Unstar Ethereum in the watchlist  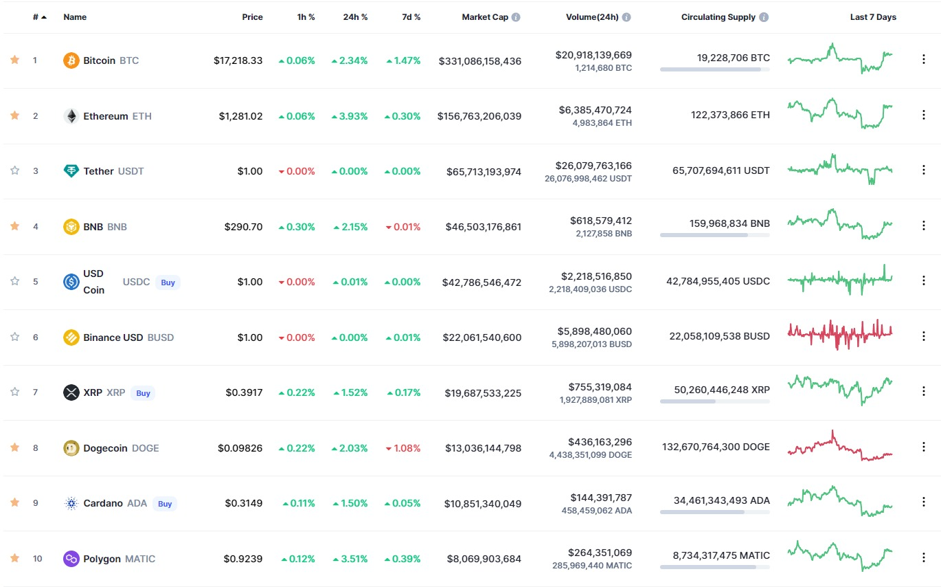coord(14,115)
